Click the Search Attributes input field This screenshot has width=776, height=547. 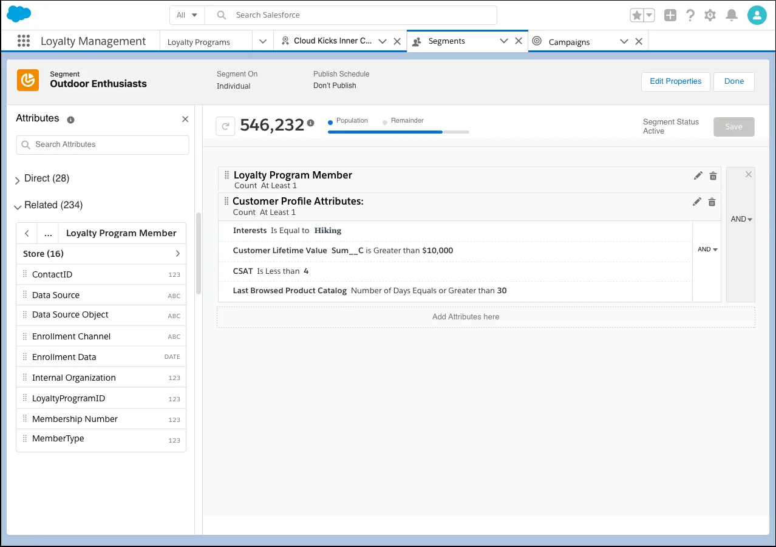(101, 144)
